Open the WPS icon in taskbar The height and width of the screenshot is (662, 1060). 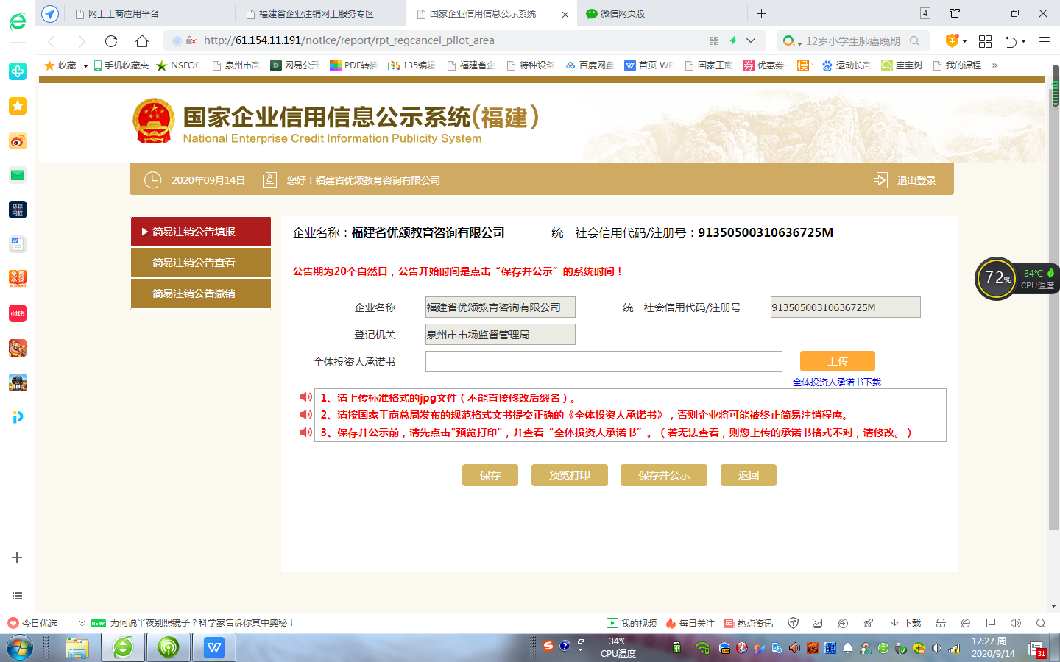(214, 647)
